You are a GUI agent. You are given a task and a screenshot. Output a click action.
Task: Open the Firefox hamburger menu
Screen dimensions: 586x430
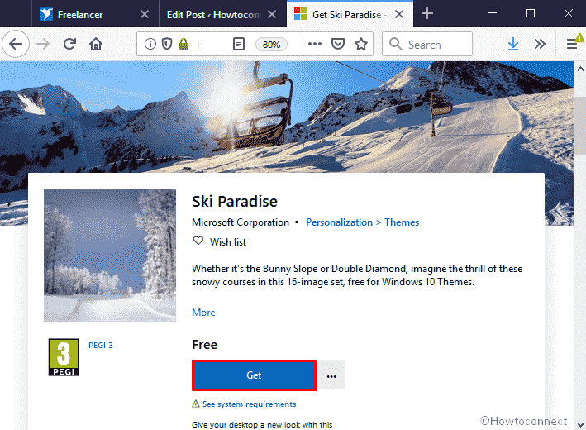(x=571, y=44)
